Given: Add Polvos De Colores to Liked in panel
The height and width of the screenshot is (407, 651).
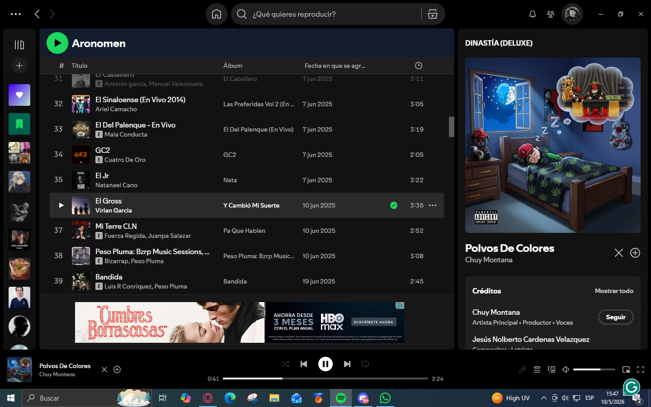Looking at the screenshot, I should coord(635,253).
